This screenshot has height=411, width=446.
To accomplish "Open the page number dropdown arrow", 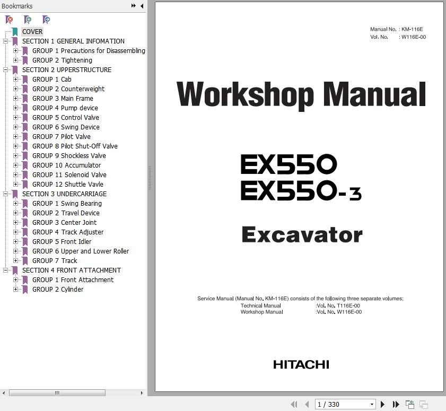I will pos(372,405).
